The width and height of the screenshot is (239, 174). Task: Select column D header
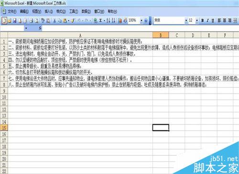tap(193, 35)
